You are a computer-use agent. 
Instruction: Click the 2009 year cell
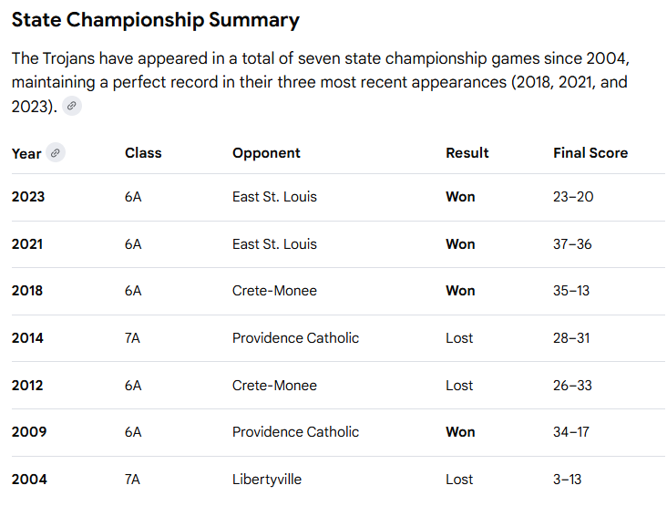pyautogui.click(x=29, y=432)
